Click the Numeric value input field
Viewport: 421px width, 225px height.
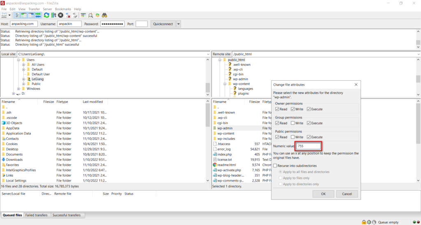tap(308, 146)
